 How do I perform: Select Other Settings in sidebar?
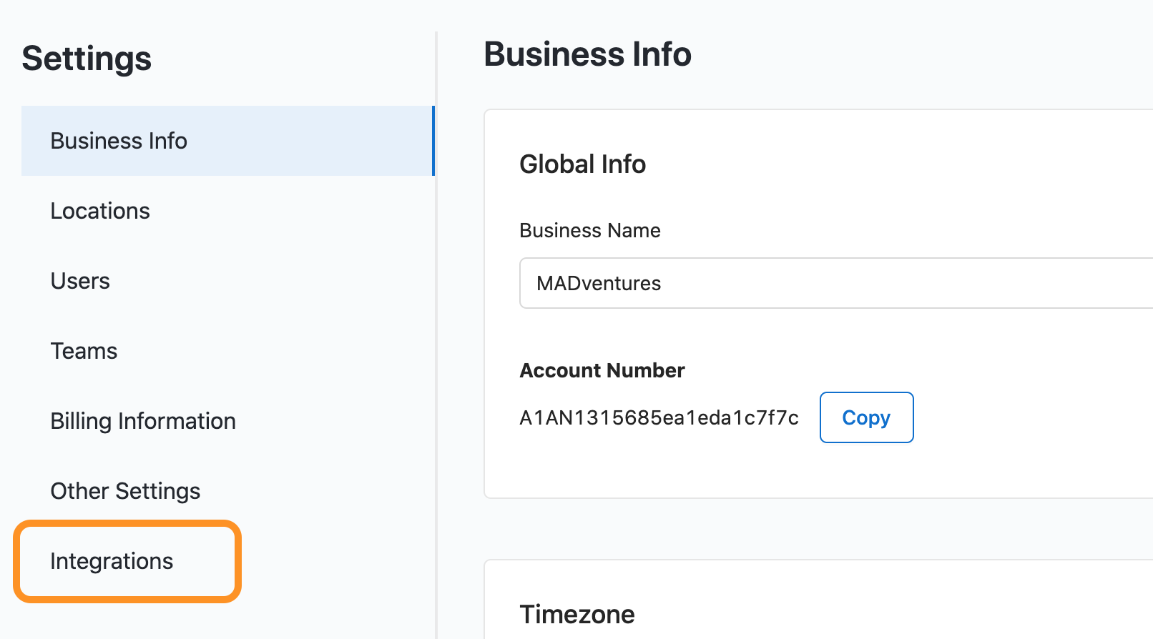coord(125,491)
